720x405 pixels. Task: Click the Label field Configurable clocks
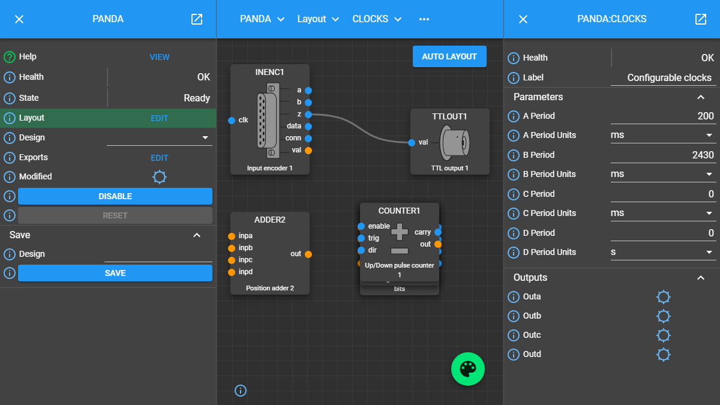click(664, 78)
